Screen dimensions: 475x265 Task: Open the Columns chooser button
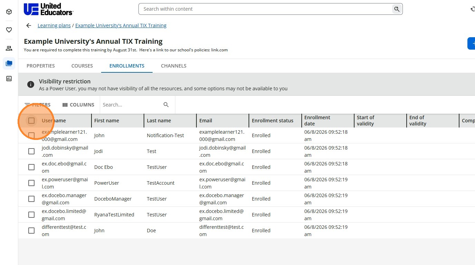tap(78, 105)
